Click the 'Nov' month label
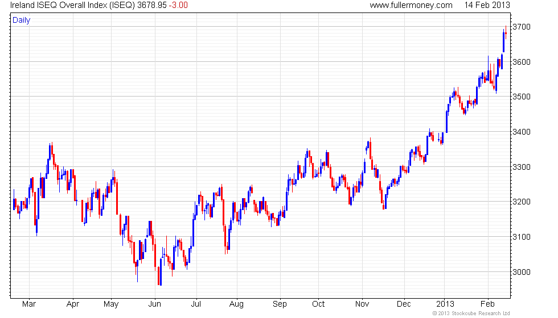Viewport: 558px width, 318px height. tap(362, 304)
